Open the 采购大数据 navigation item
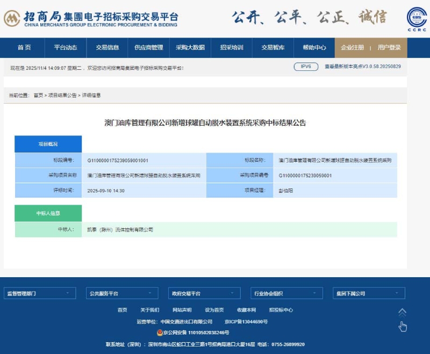The width and height of the screenshot is (430, 354). coord(190,48)
